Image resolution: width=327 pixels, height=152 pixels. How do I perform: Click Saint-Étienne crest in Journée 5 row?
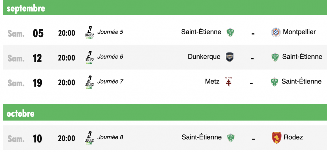click(x=230, y=32)
